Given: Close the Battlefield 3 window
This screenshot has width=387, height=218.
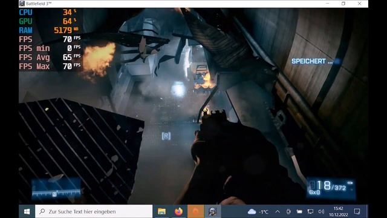Looking at the screenshot, I should pos(359,4).
